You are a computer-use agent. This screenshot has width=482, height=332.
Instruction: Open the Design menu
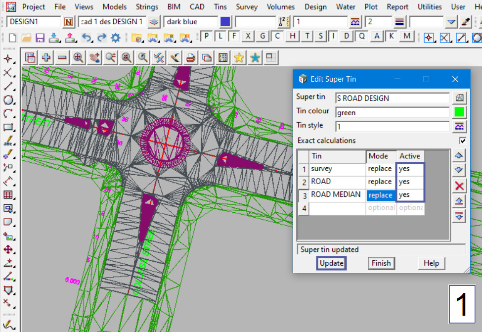(315, 7)
